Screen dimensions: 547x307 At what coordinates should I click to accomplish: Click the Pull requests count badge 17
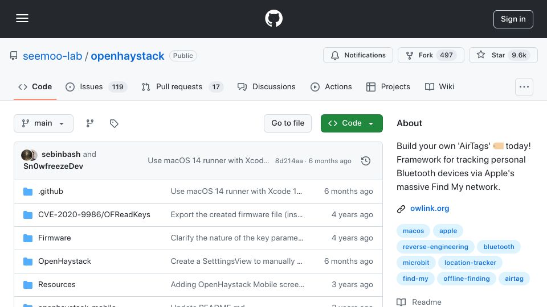click(x=216, y=86)
